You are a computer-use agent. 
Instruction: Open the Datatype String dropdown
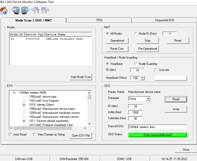[148, 99]
